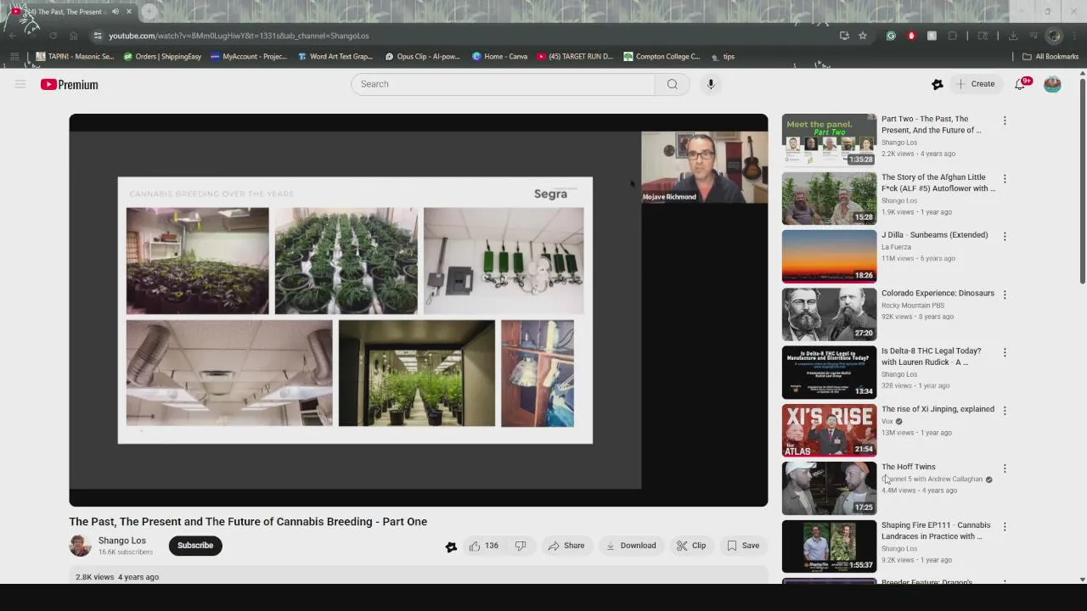This screenshot has width=1087, height=611.
Task: Open the Delta-8 THC video thumbnail
Action: [x=829, y=373]
